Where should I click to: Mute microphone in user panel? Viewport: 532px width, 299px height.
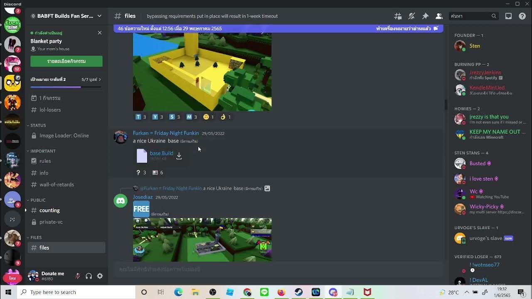77,276
